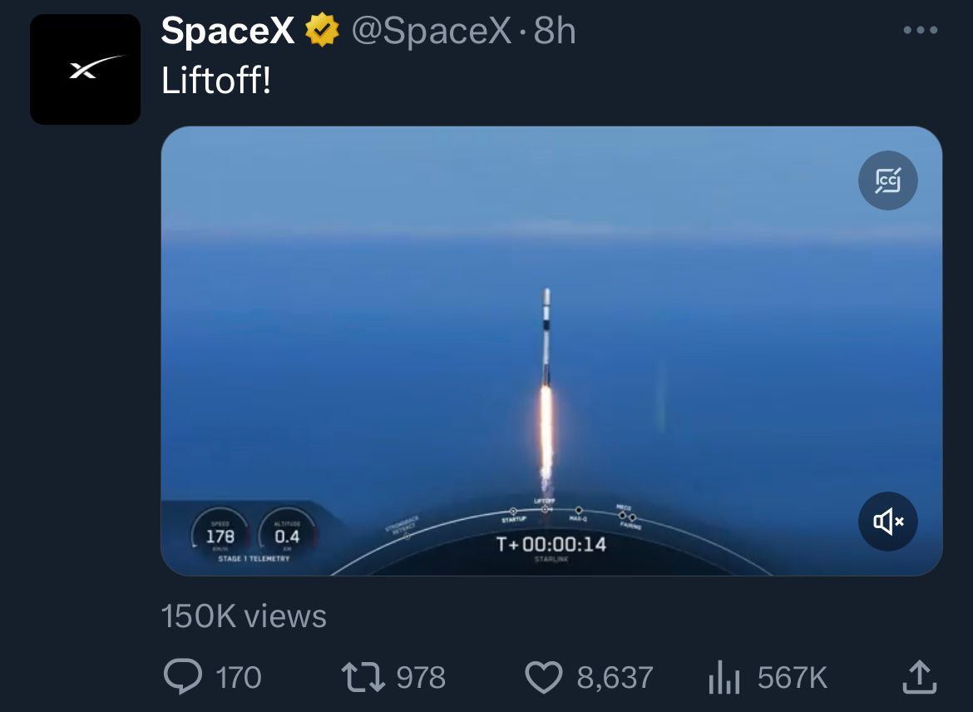Click the Liftoff! tweet text
Screen dimensions: 973x712
[216, 81]
